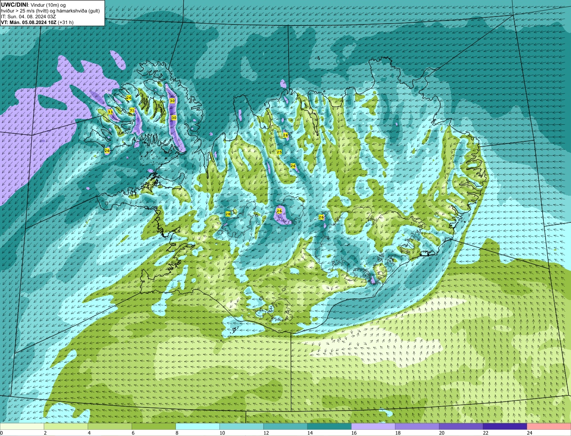Click the legend tick label "18"
This screenshot has width=571, height=436.
(398, 433)
